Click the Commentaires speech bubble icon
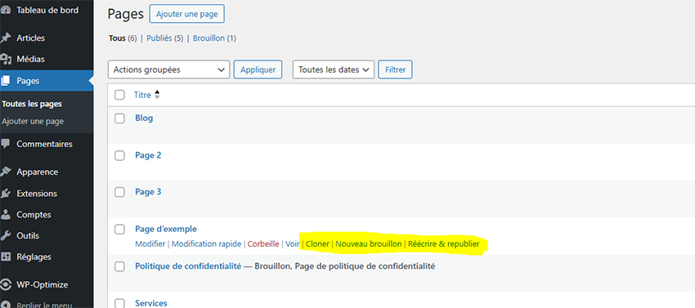This screenshot has height=308, width=695. click(x=6, y=144)
